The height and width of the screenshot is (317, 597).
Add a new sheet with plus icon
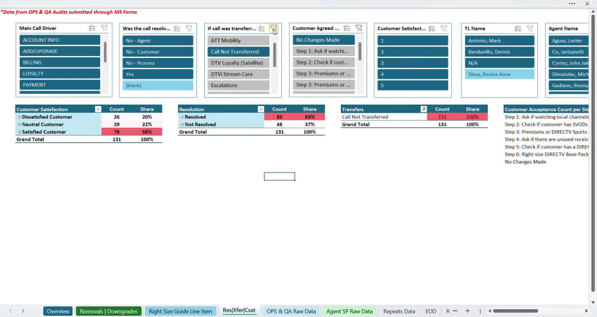(467, 311)
